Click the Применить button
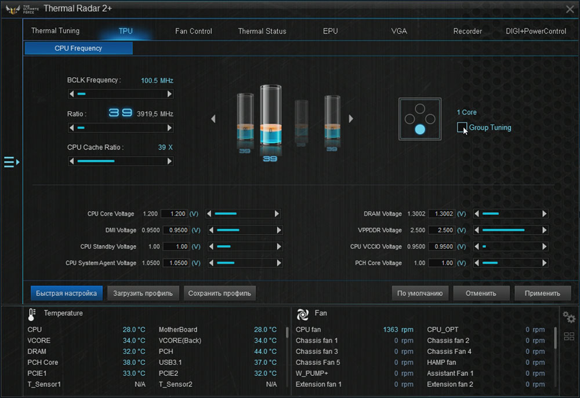Viewport: 580px width, 398px height. pos(543,293)
